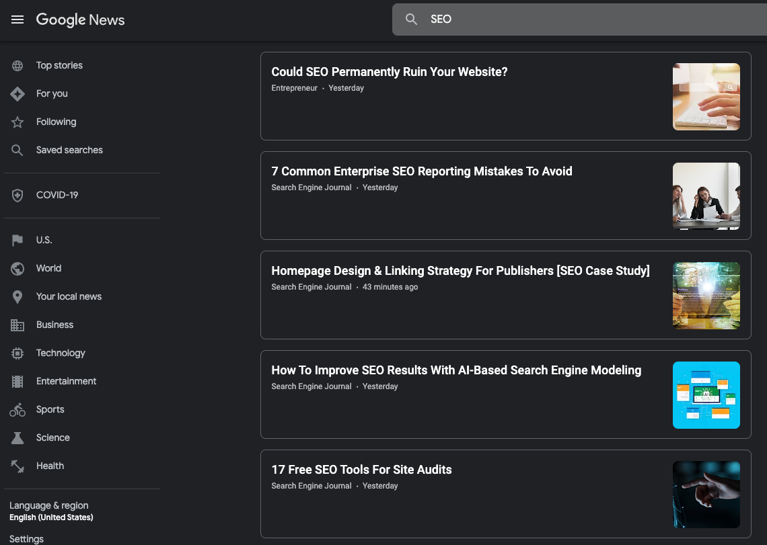The image size is (767, 545).
Task: Open Homepage Design & Linking Strategy article
Action: 460,271
